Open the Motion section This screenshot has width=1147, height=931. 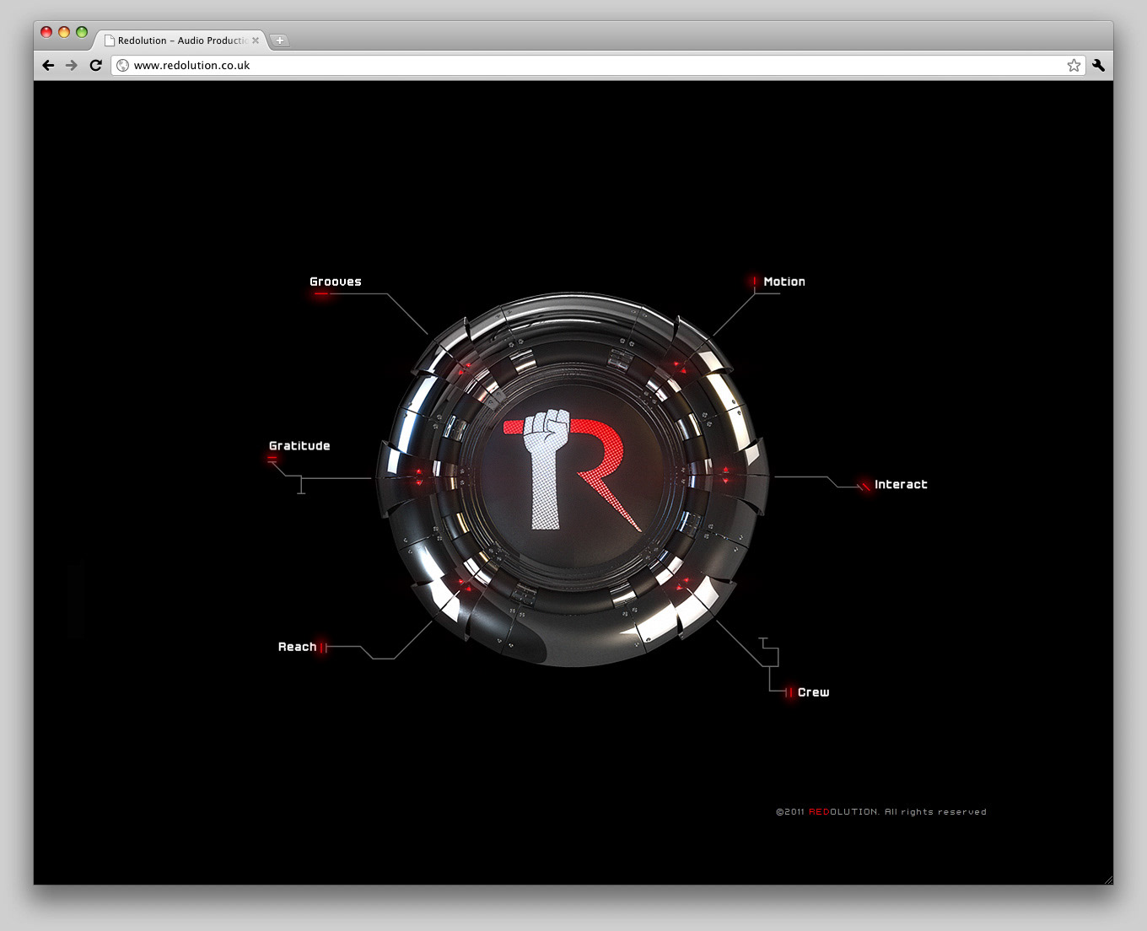pos(784,282)
